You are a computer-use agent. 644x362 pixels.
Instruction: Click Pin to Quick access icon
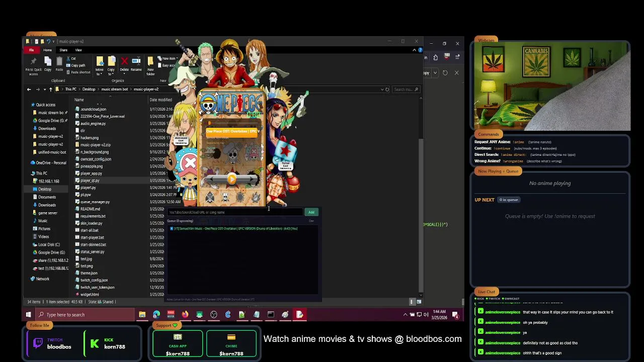tap(34, 62)
